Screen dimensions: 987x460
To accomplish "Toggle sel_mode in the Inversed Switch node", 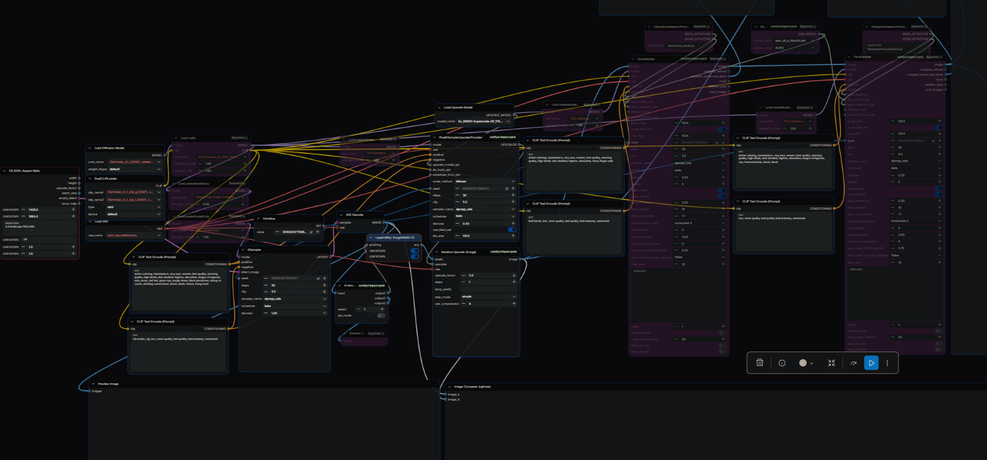I will [x=381, y=315].
